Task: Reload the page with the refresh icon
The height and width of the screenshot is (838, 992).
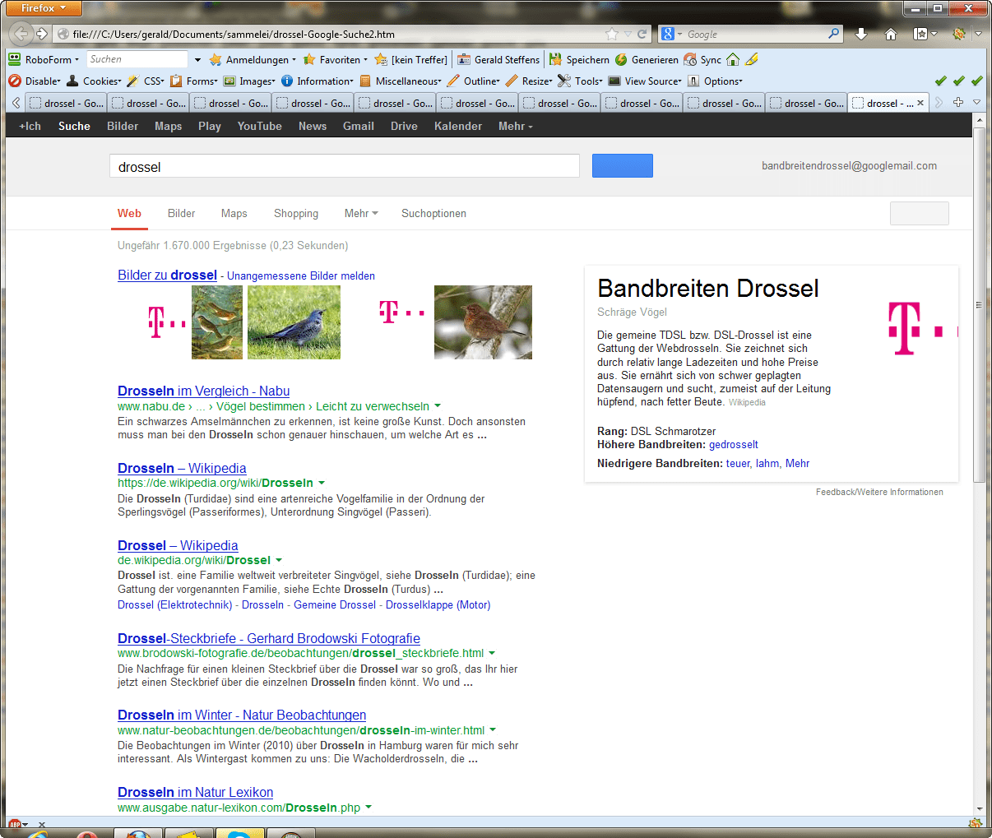Action: [x=642, y=34]
